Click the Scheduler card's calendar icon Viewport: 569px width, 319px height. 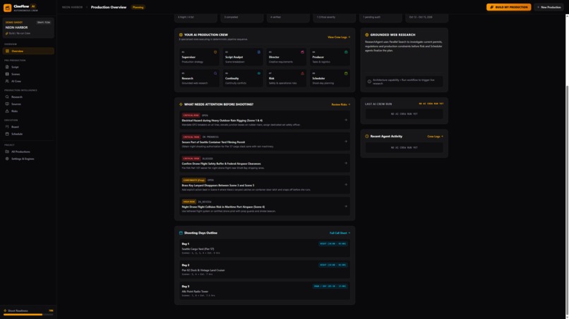click(346, 73)
